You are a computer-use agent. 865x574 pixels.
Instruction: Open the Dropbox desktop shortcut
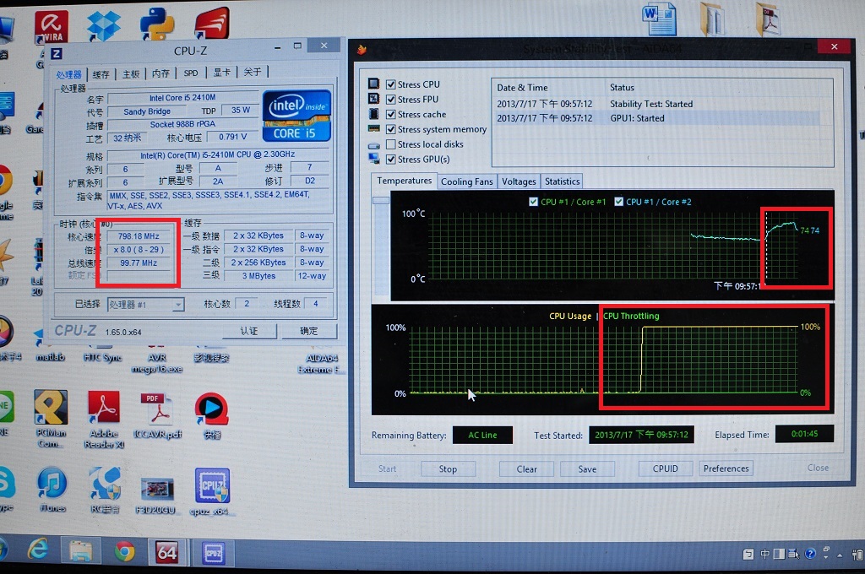click(104, 24)
